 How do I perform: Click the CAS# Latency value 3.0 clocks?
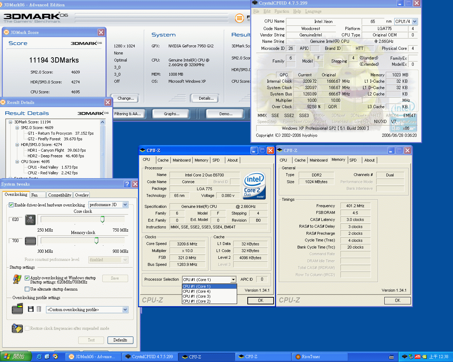[x=355, y=220]
